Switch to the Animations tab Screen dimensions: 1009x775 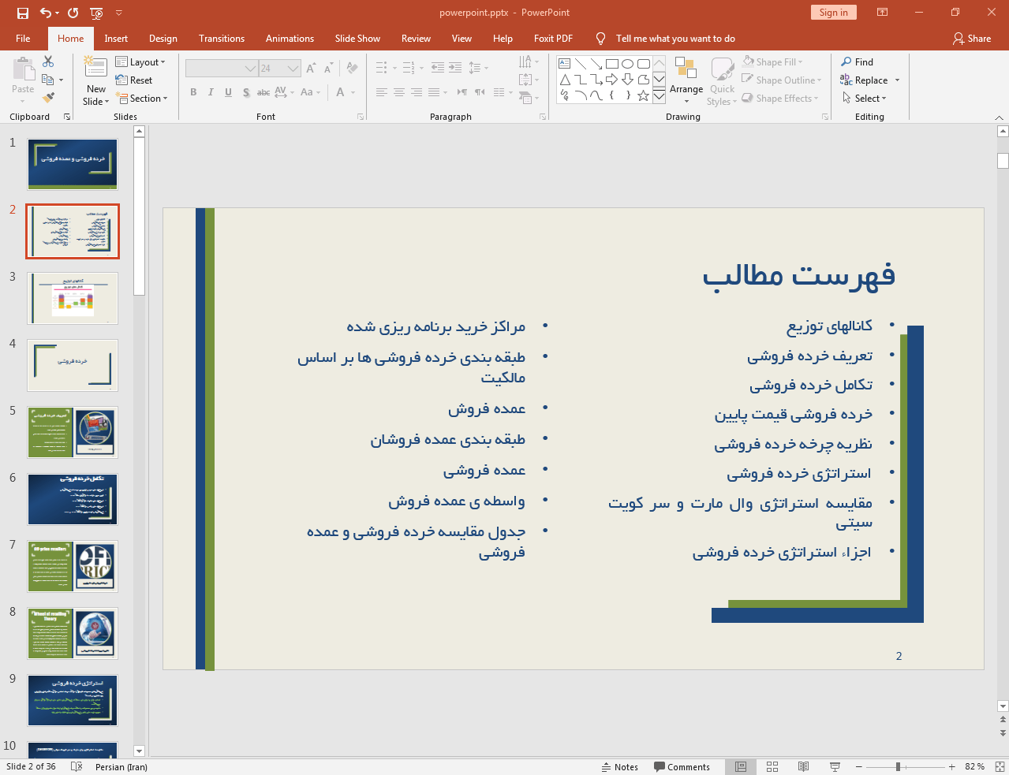click(290, 38)
